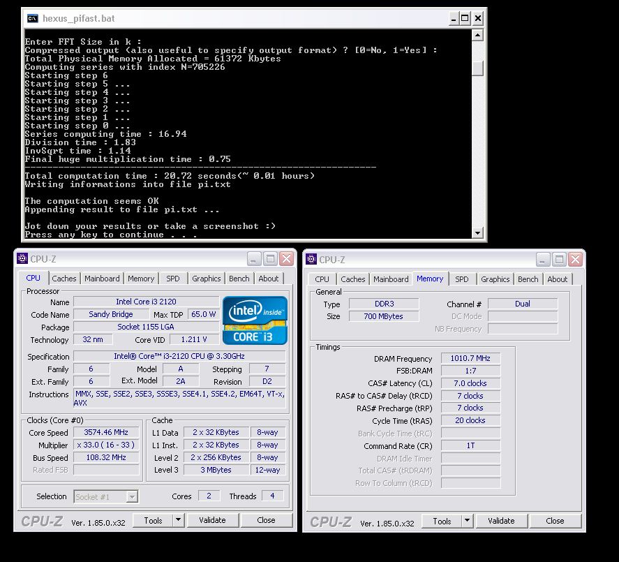
Task: Switch to Memory tab in left CPU-Z window
Action: 141,279
